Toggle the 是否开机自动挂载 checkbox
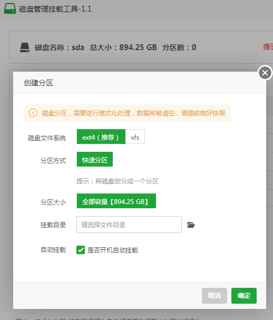 (x=81, y=250)
